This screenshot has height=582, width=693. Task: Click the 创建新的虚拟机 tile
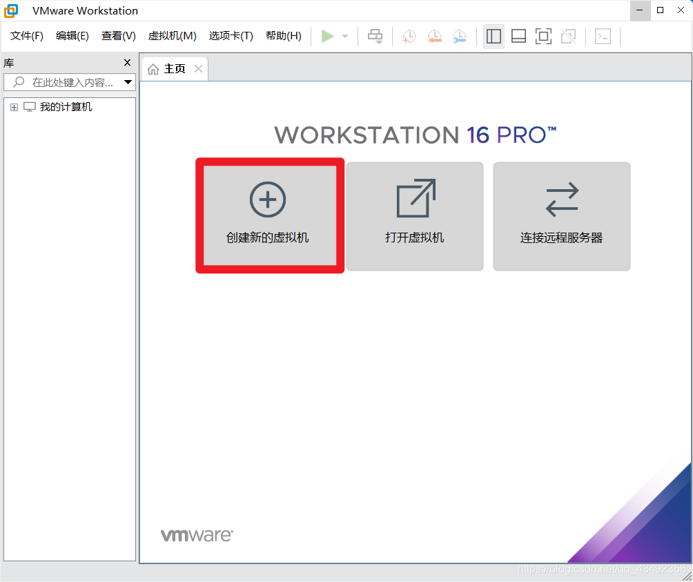[x=270, y=215]
